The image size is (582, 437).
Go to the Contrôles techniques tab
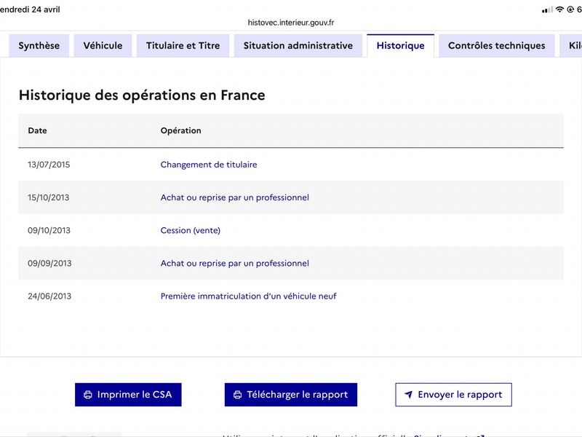tap(497, 46)
